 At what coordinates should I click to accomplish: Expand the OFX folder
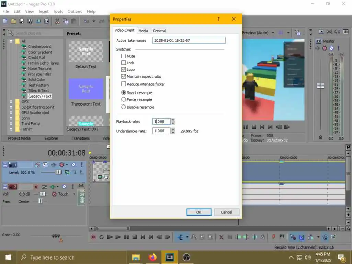click(11, 101)
